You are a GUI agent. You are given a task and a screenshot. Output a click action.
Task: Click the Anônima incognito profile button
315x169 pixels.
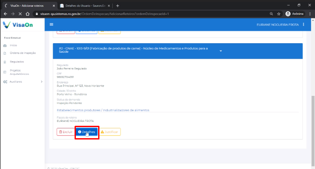coord(295,14)
